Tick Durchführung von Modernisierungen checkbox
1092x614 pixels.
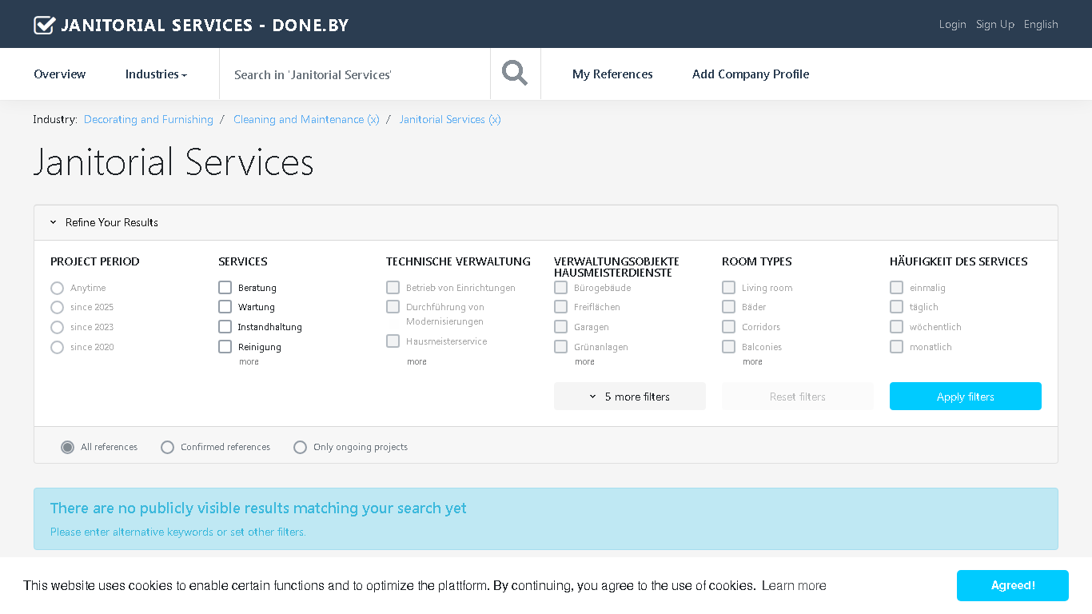tap(393, 306)
